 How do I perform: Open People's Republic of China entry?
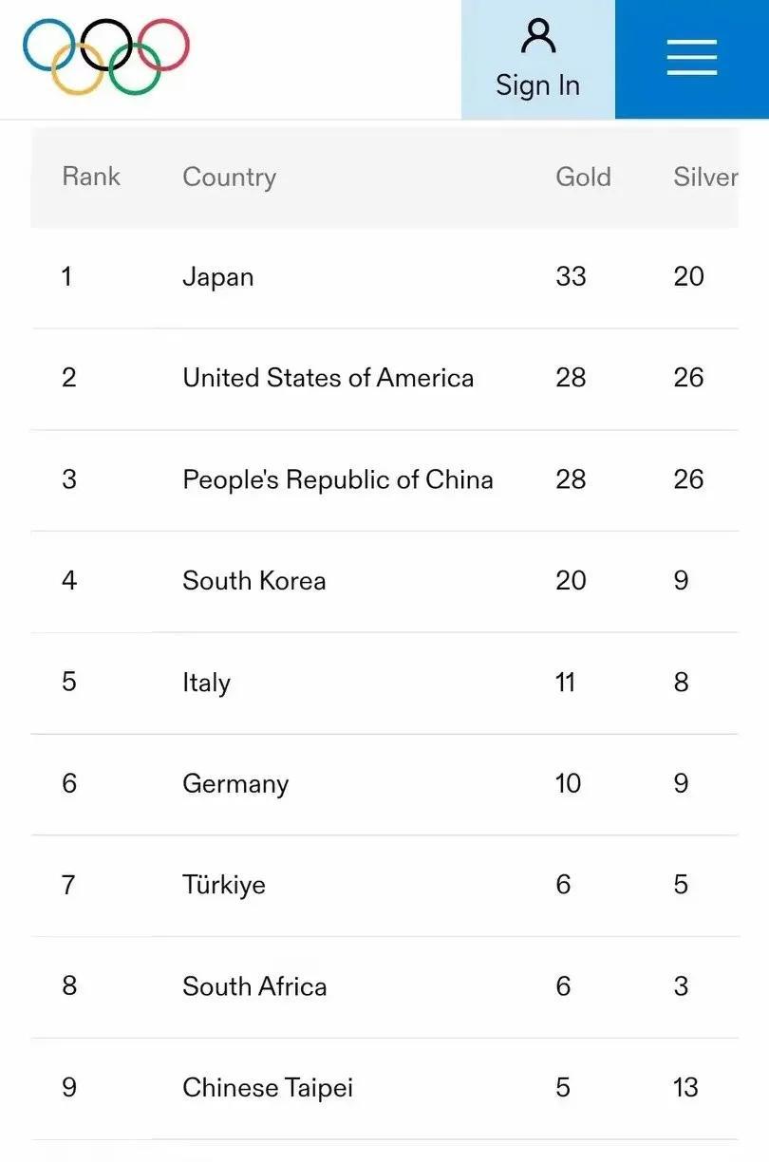(337, 479)
